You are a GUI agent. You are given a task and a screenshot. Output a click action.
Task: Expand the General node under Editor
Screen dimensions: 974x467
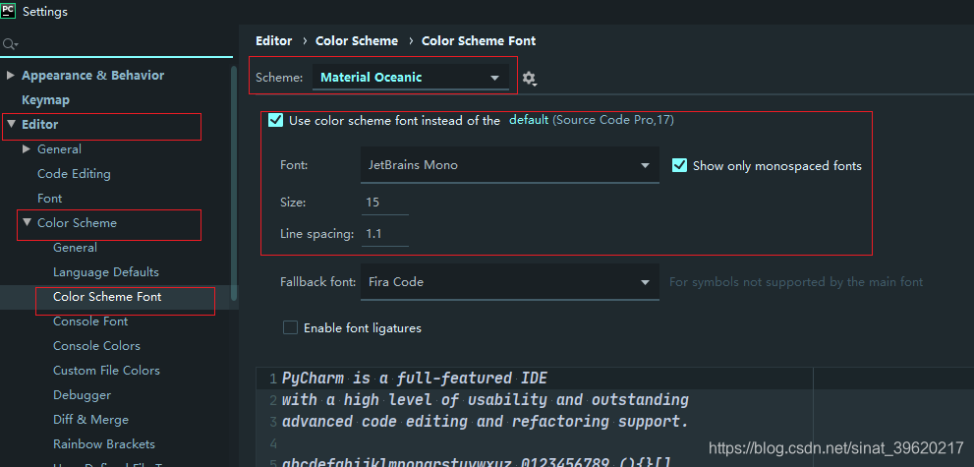tap(27, 148)
